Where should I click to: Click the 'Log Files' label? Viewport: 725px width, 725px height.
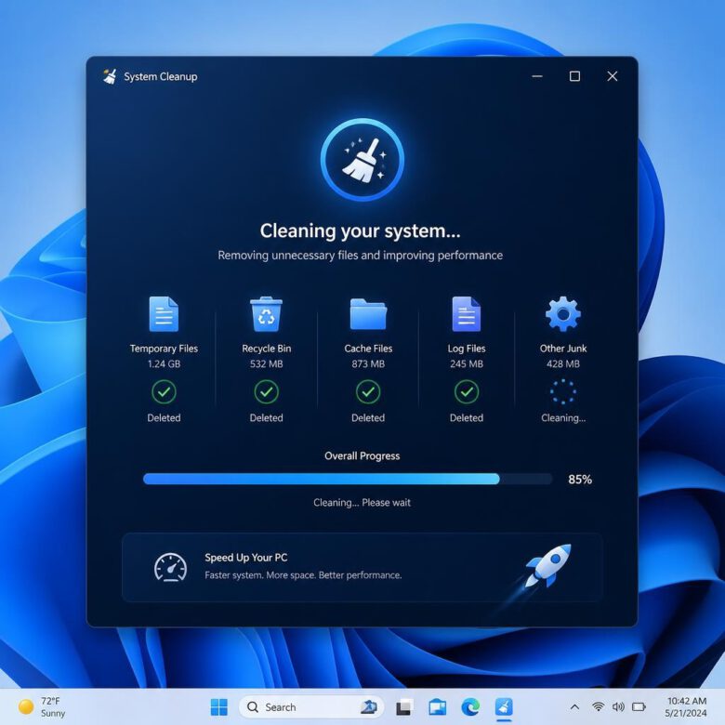click(467, 349)
